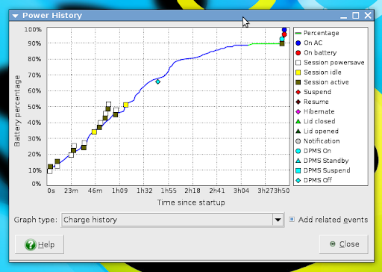This screenshot has height=272, width=382.
Task: Click the '50%' y-axis label
Action: coord(34,107)
